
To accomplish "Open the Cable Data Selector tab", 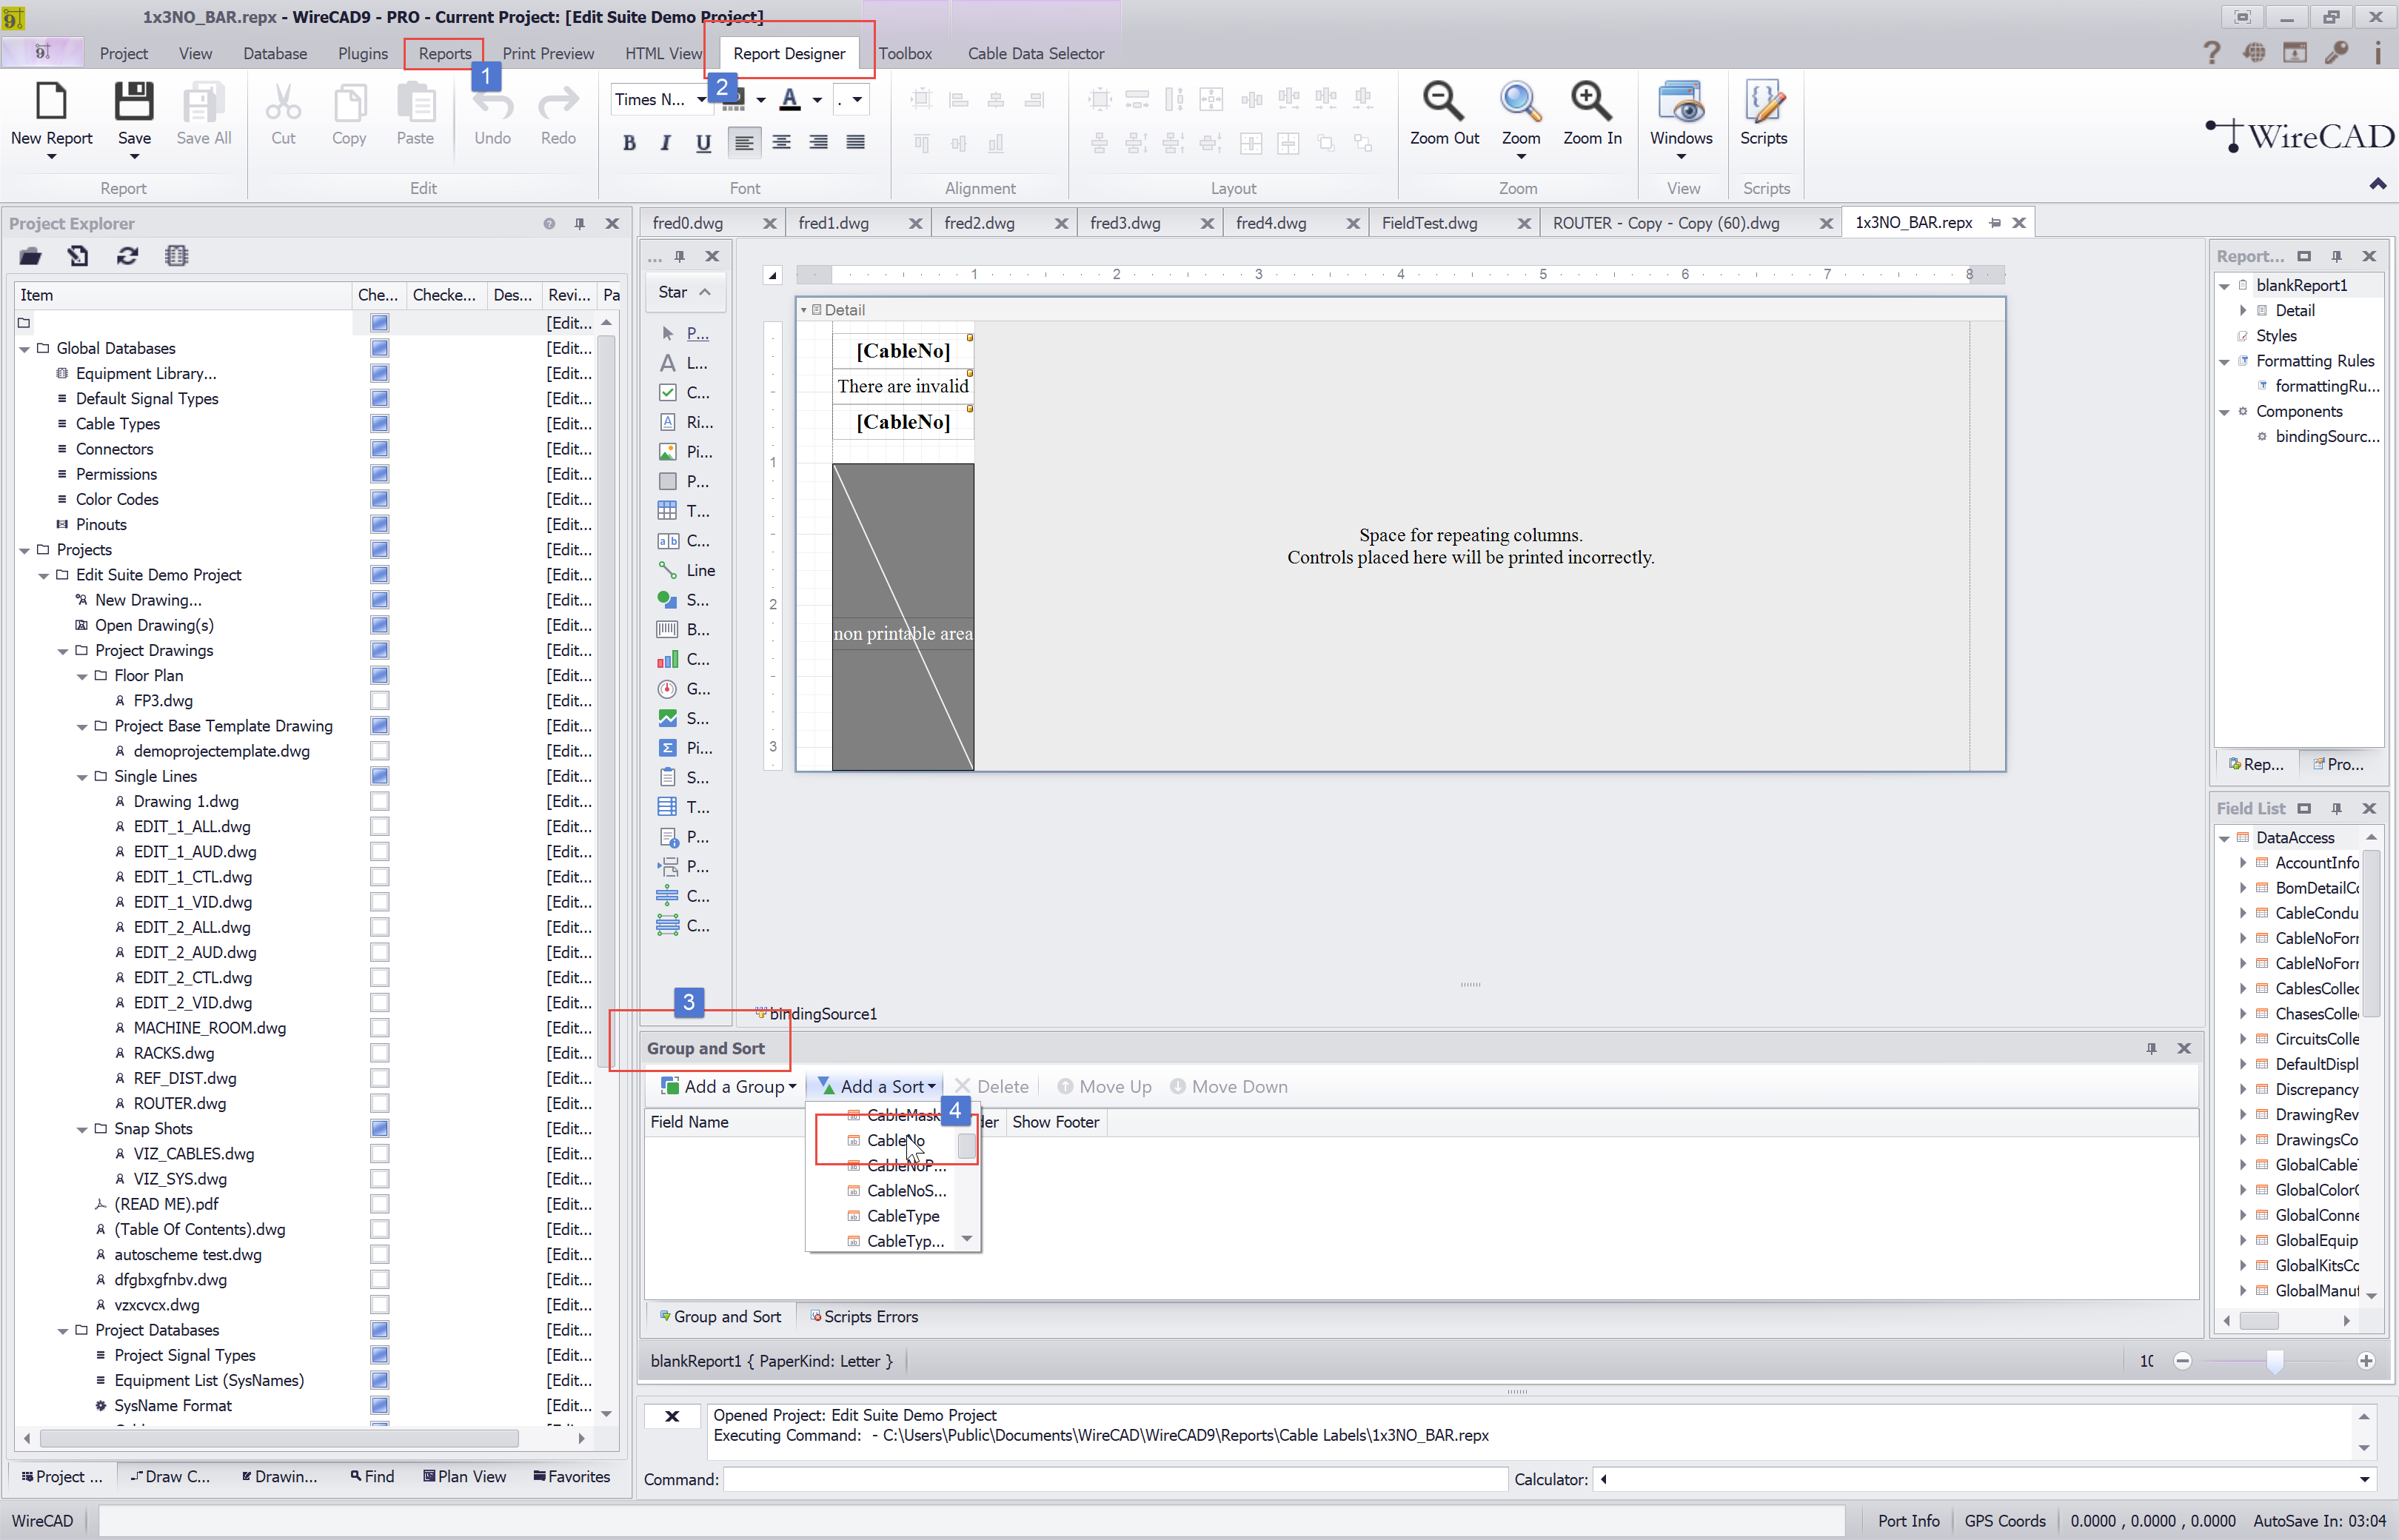I will (1035, 53).
